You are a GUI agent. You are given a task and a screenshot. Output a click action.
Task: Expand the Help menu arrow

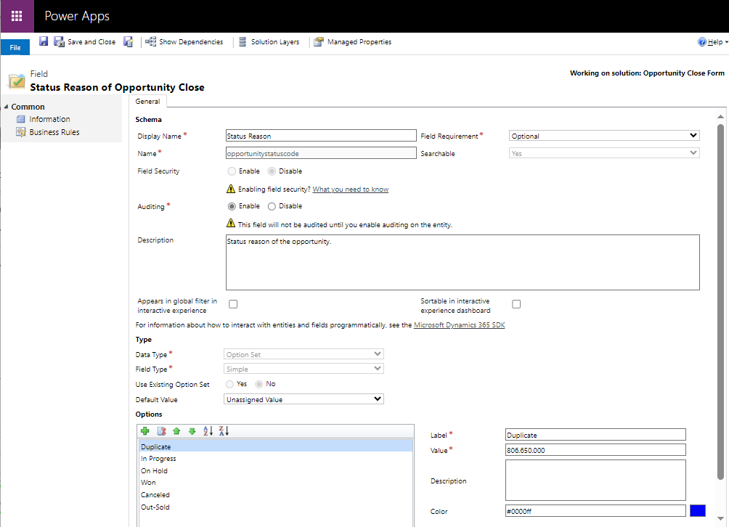click(726, 42)
